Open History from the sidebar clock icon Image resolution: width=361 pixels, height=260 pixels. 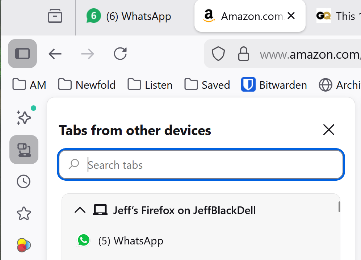pyautogui.click(x=24, y=181)
